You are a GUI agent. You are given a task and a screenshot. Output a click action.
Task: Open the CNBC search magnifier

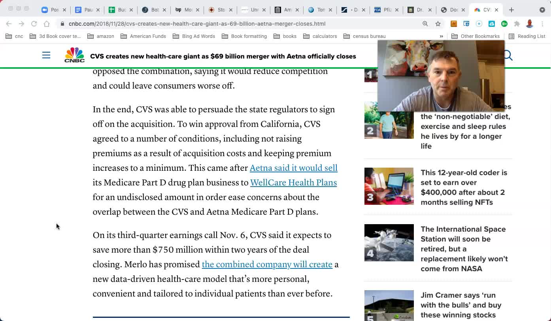click(508, 55)
